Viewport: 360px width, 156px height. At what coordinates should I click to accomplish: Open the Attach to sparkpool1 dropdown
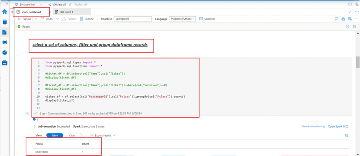point(133,19)
